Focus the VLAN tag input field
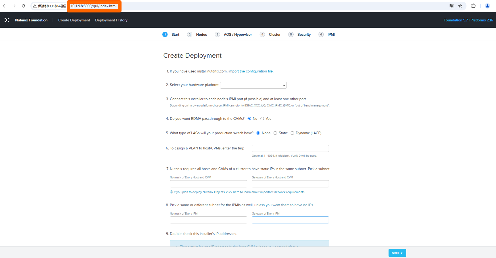 pyautogui.click(x=290, y=148)
